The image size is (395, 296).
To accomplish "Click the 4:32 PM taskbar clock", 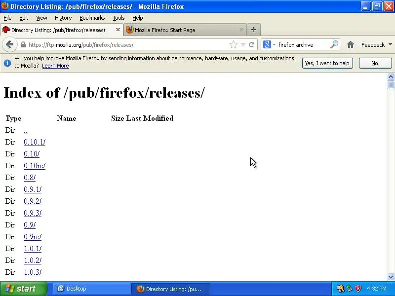I will pos(377,289).
